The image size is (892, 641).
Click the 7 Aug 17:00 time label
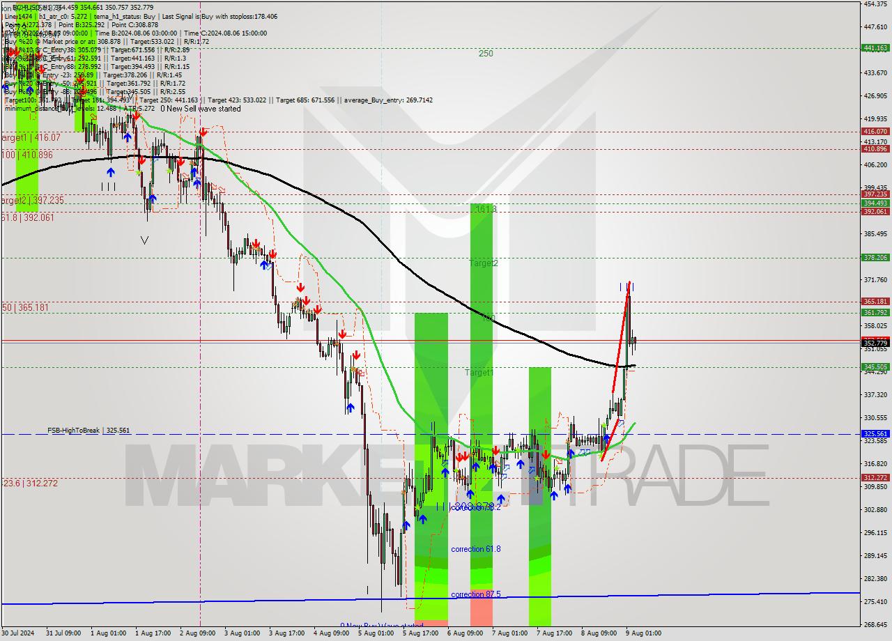click(x=555, y=633)
